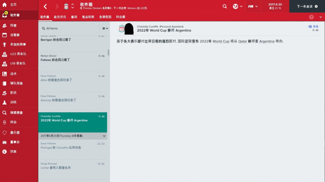This screenshot has height=182, width=325.
Task: Click the 下一条未读 next unread button
Action: coord(307,6)
